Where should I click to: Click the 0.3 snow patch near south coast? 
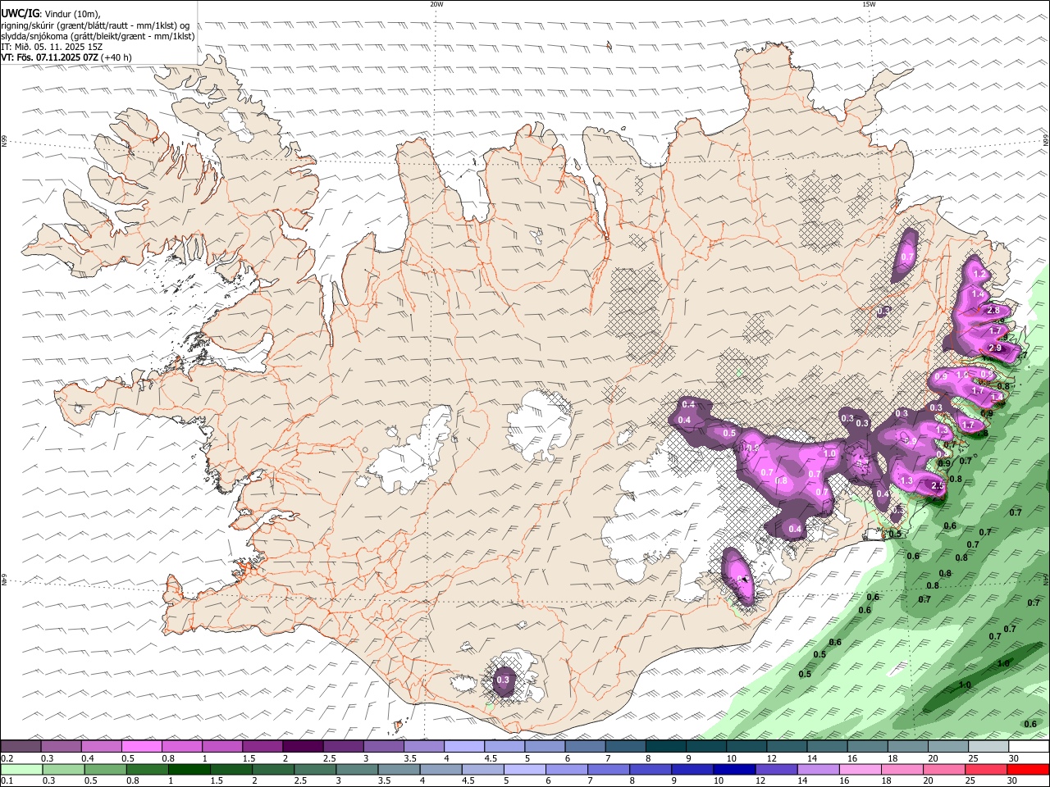503,680
